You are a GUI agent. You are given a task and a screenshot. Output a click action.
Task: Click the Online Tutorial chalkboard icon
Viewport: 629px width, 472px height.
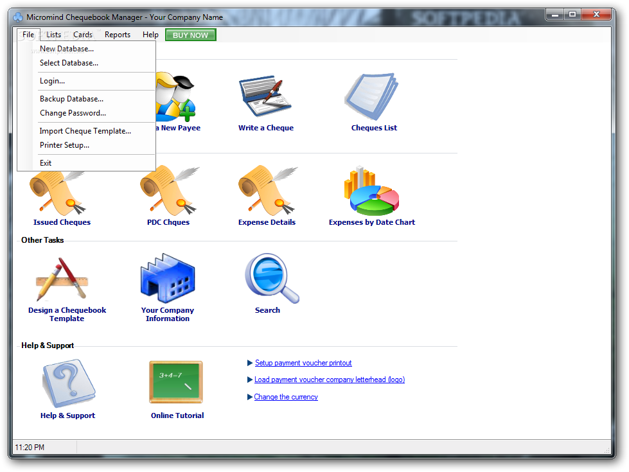176,381
